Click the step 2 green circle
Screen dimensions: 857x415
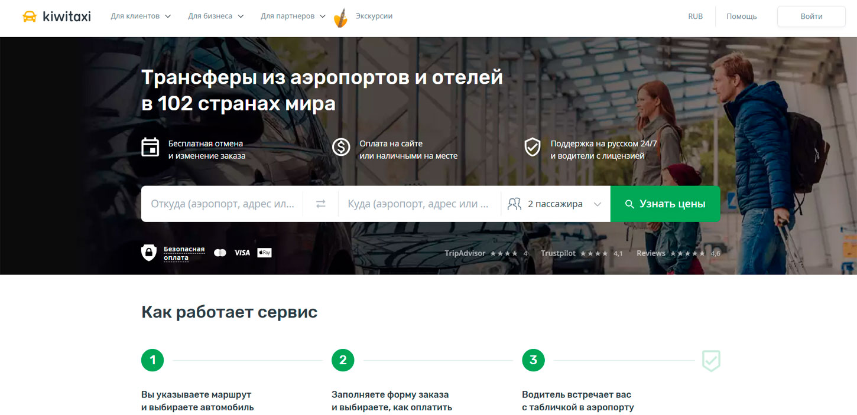343,360
